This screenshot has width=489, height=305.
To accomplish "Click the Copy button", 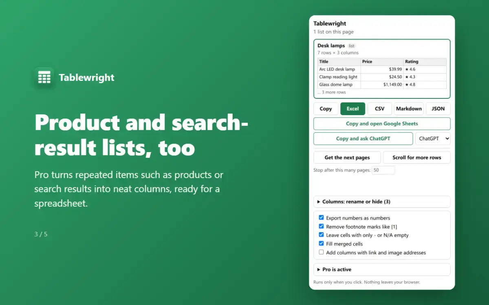I will 326,109.
